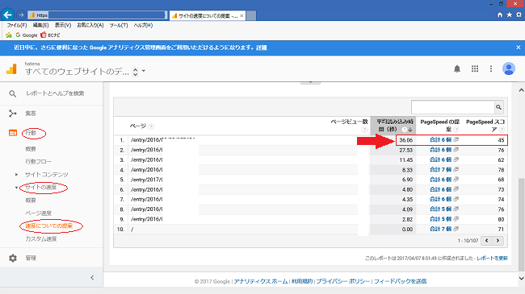The height and width of the screenshot is (294, 525).
Task: Click the 集客 acquisition icon
Action: pyautogui.click(x=13, y=114)
